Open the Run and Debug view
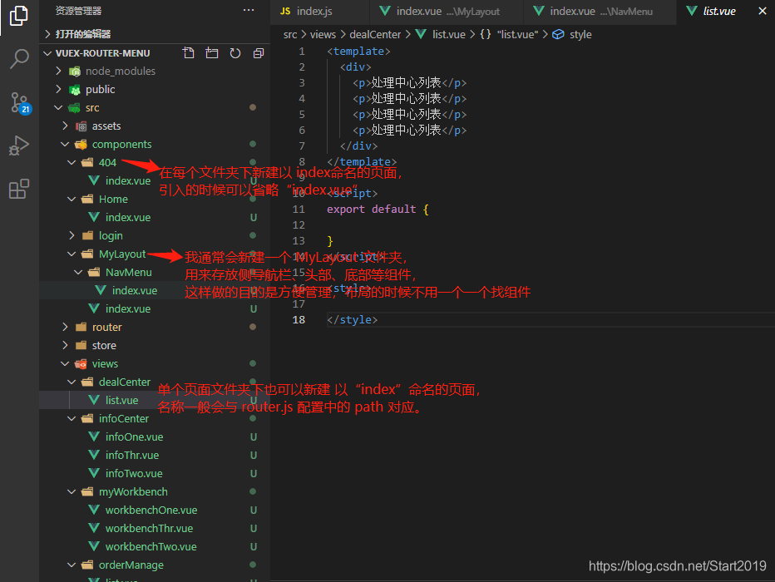 click(x=19, y=145)
